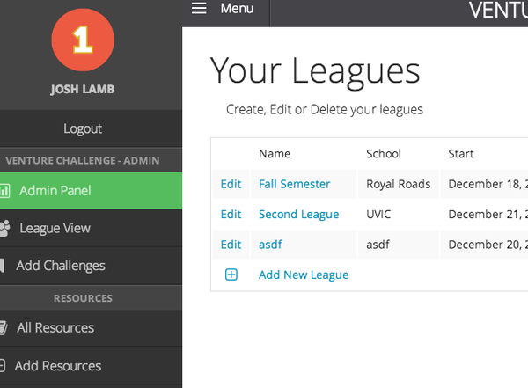
Task: Click the Name column header
Action: [x=275, y=154]
